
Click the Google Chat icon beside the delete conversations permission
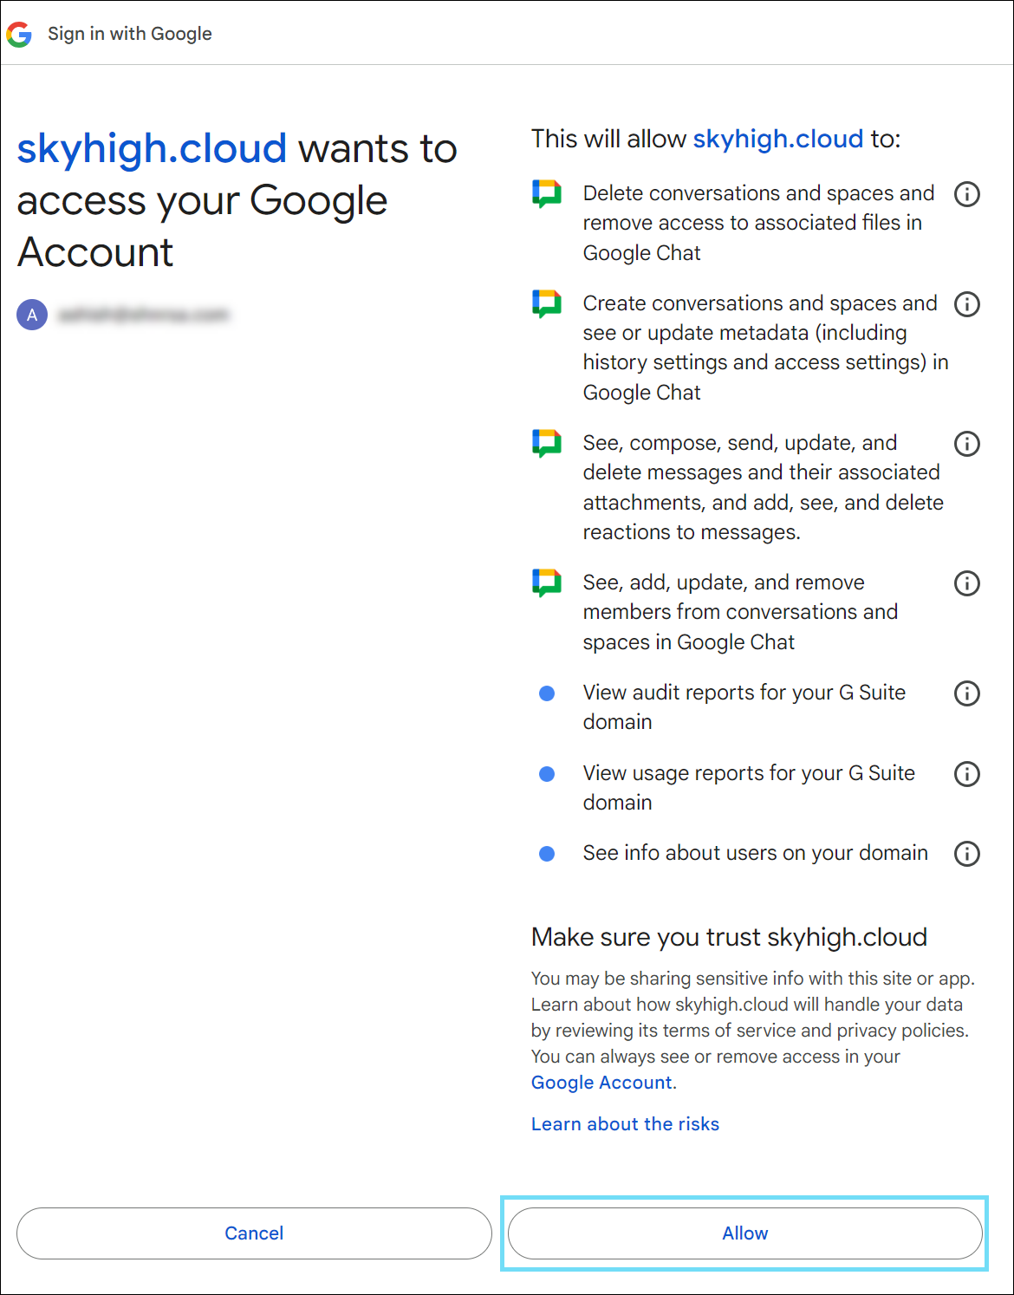(546, 193)
